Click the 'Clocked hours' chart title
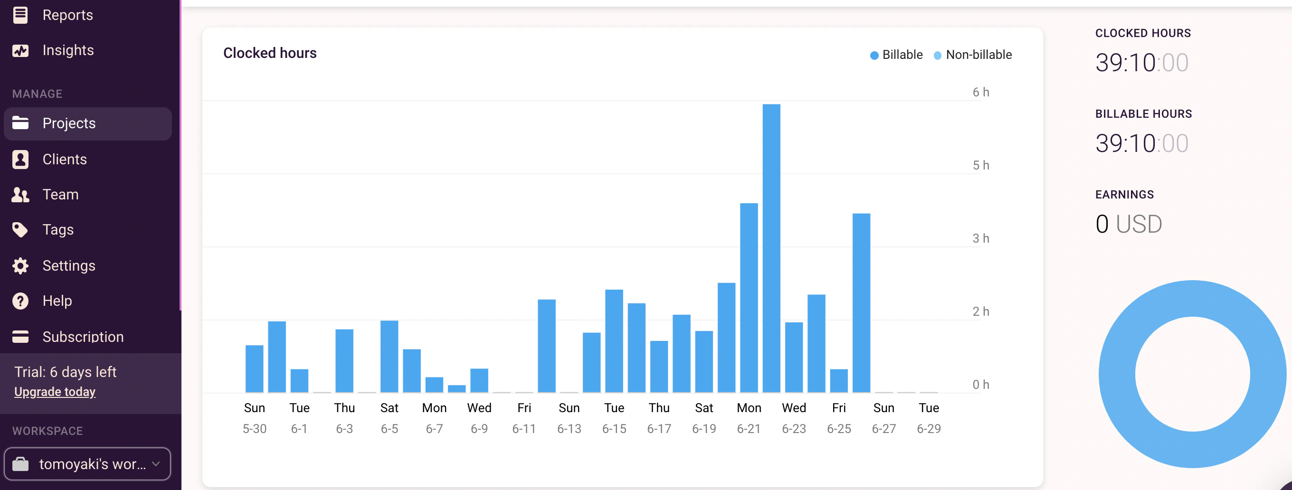Image resolution: width=1292 pixels, height=490 pixels. pyautogui.click(x=270, y=53)
